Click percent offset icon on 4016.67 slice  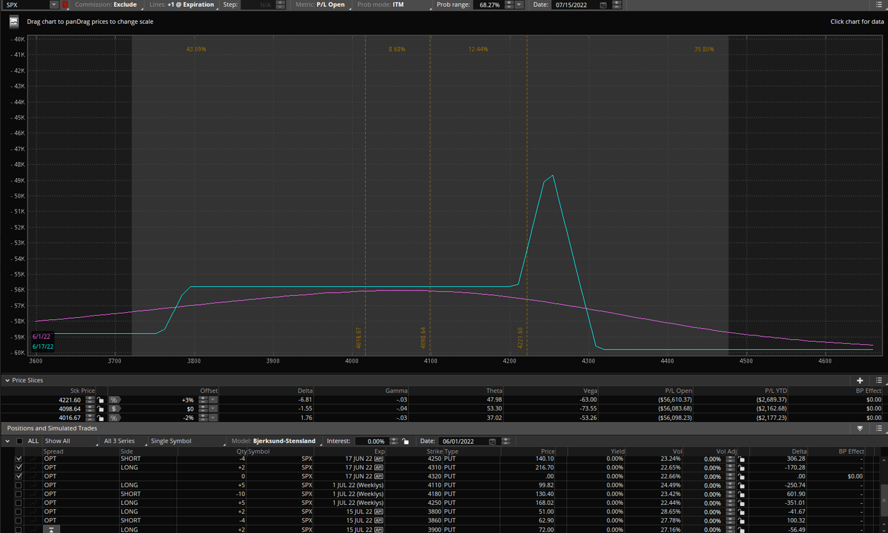tap(114, 418)
